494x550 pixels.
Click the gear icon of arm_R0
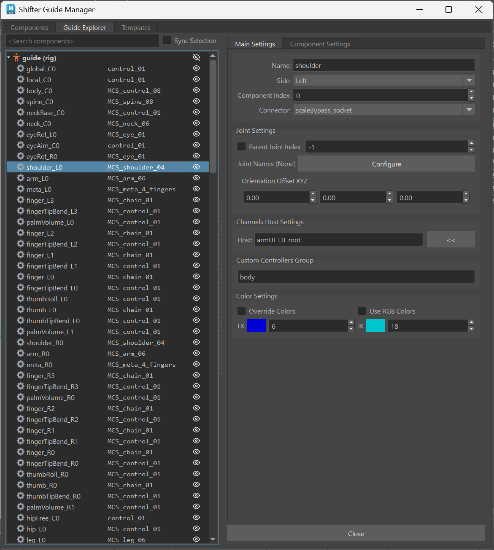click(20, 353)
